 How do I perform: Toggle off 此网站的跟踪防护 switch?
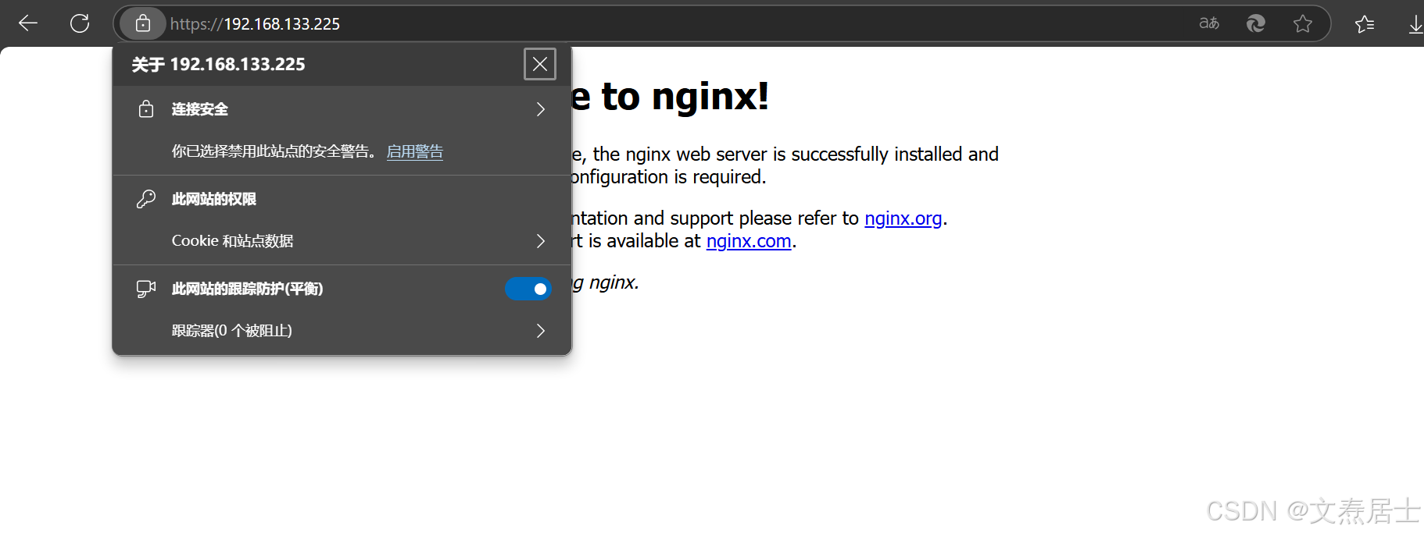point(528,289)
